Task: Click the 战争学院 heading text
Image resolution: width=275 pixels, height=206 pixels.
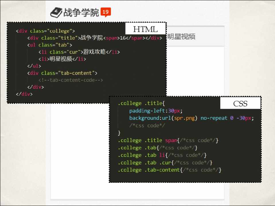Action: tap(81, 13)
